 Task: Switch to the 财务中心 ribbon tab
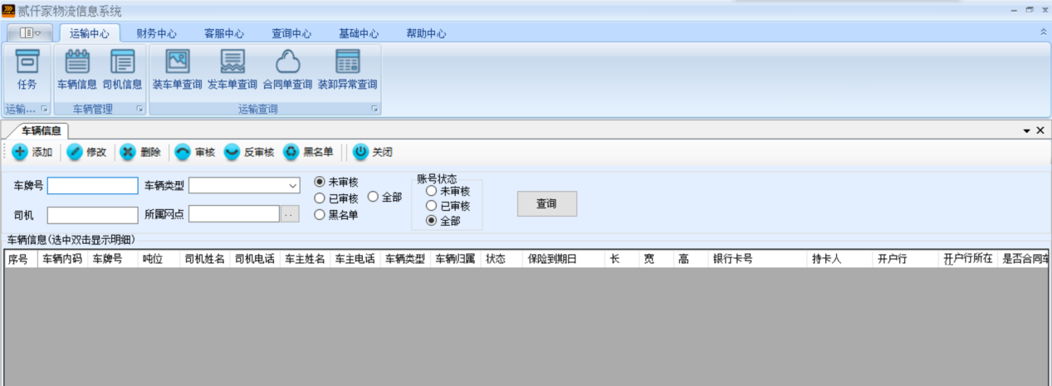[156, 34]
